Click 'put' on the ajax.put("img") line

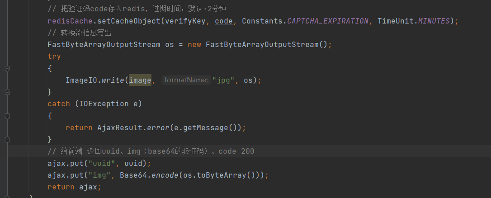(x=77, y=175)
